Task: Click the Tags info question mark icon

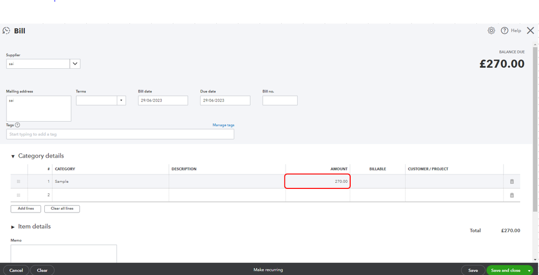Action: point(17,125)
